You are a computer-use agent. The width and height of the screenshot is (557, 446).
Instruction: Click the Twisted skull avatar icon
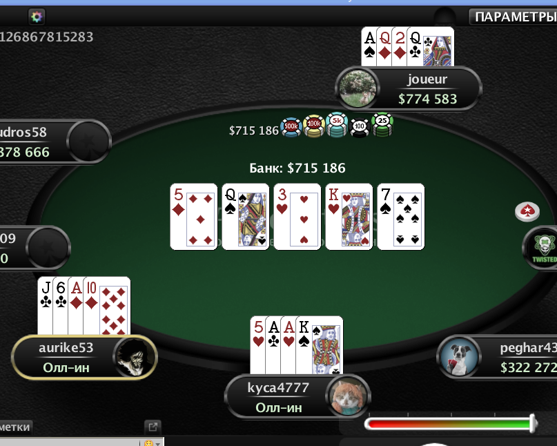[544, 247]
